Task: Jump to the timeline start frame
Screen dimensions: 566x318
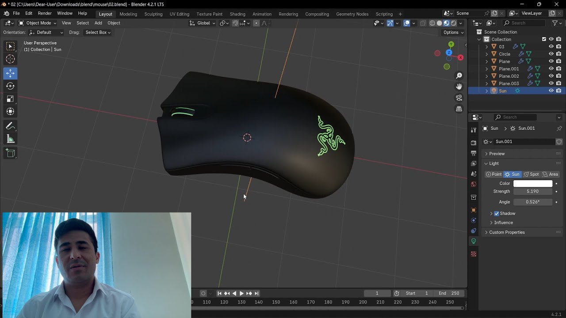Action: pos(219,293)
